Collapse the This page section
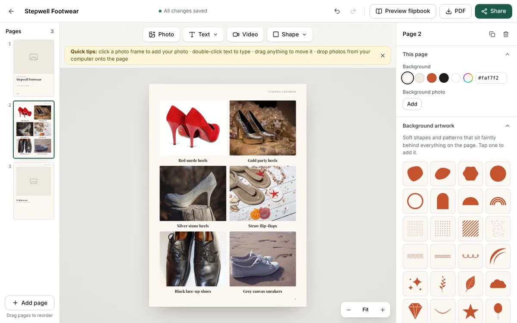517x323 pixels. (507, 54)
